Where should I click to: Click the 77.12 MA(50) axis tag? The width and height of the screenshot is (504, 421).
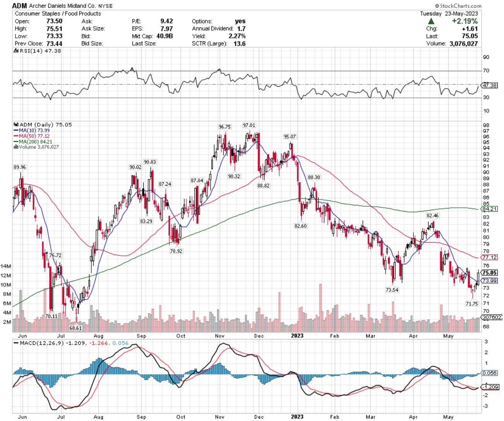[x=490, y=257]
